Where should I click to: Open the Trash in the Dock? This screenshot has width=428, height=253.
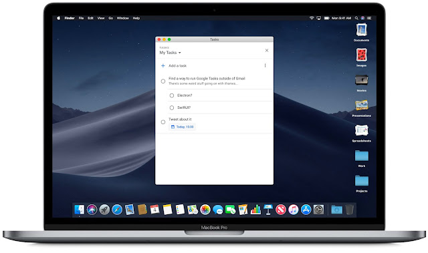(349, 210)
